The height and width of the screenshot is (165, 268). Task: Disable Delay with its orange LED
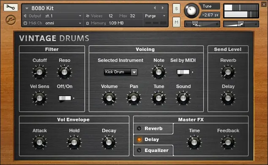[139, 139]
